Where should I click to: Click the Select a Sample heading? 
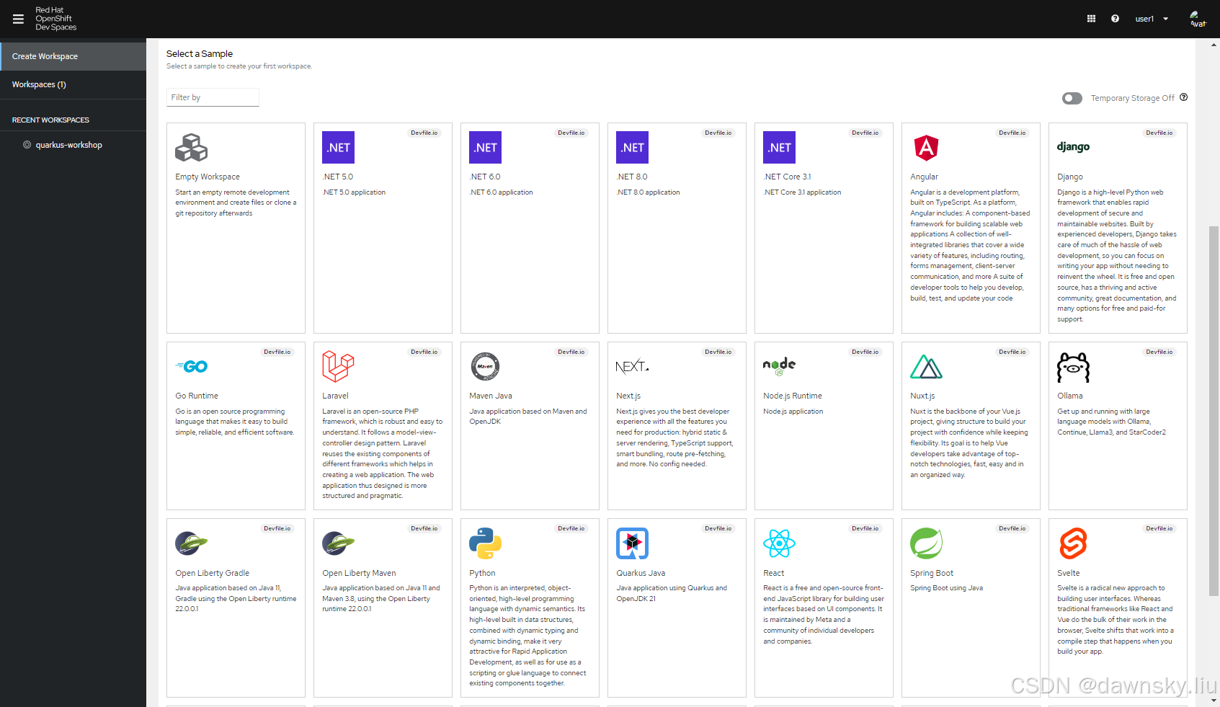(200, 53)
